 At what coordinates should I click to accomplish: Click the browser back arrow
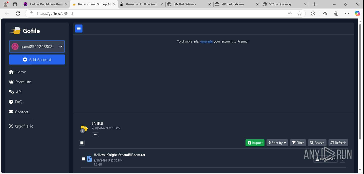(x=7, y=13)
